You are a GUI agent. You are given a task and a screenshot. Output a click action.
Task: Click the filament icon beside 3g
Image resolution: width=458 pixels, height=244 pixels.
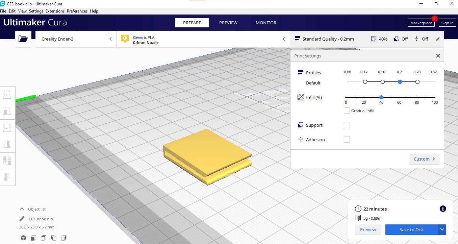[358, 218]
